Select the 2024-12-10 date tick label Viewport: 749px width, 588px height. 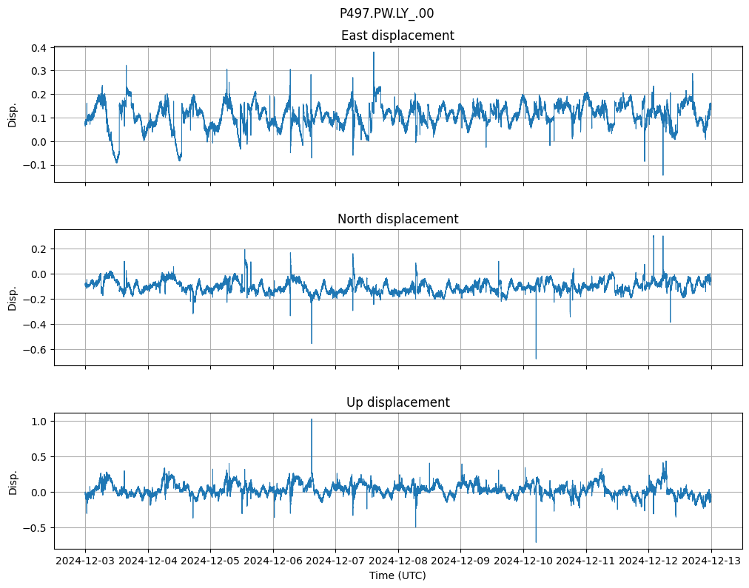click(x=523, y=561)
